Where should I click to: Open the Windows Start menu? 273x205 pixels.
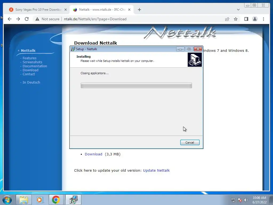pos(7,200)
